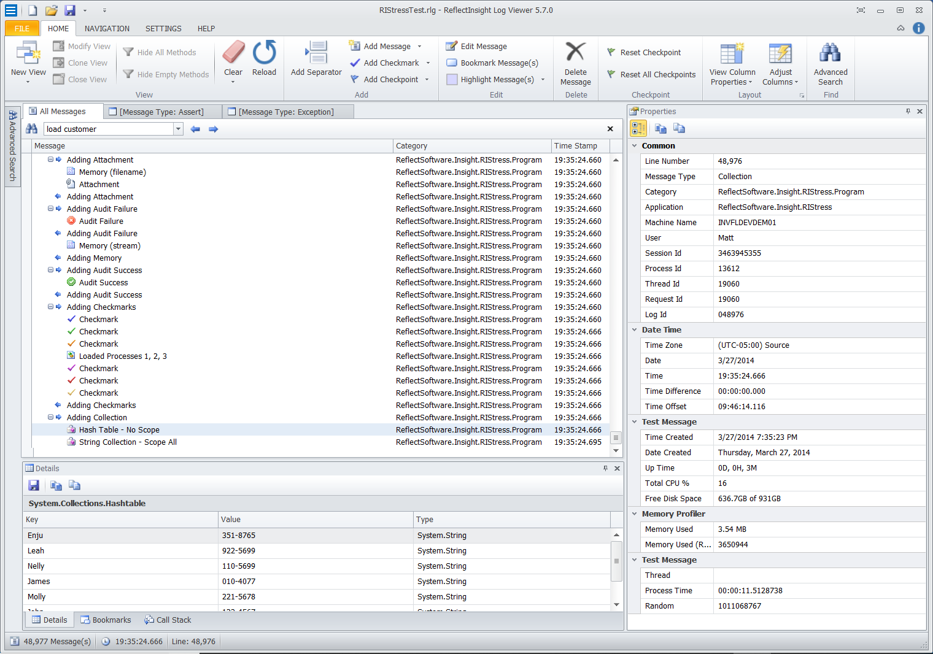
Task: Switch to Message Type: Assert tab
Action: 161,112
